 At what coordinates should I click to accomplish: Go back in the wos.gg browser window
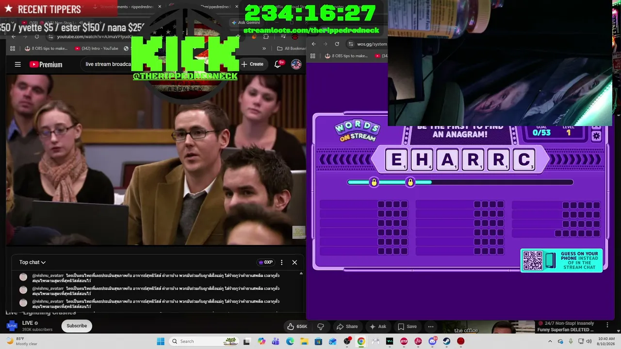[314, 44]
